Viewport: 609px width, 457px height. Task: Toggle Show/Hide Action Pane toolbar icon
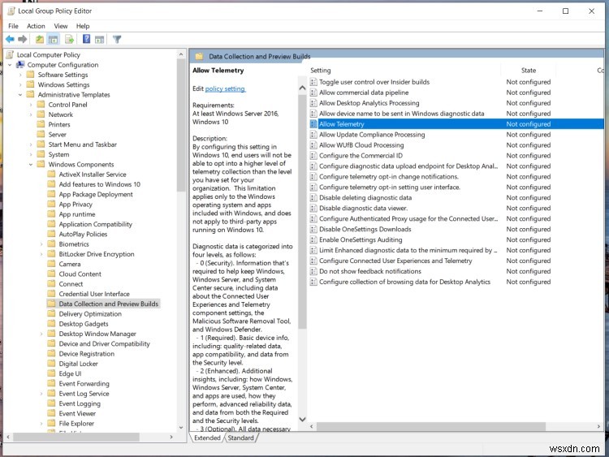(100, 39)
